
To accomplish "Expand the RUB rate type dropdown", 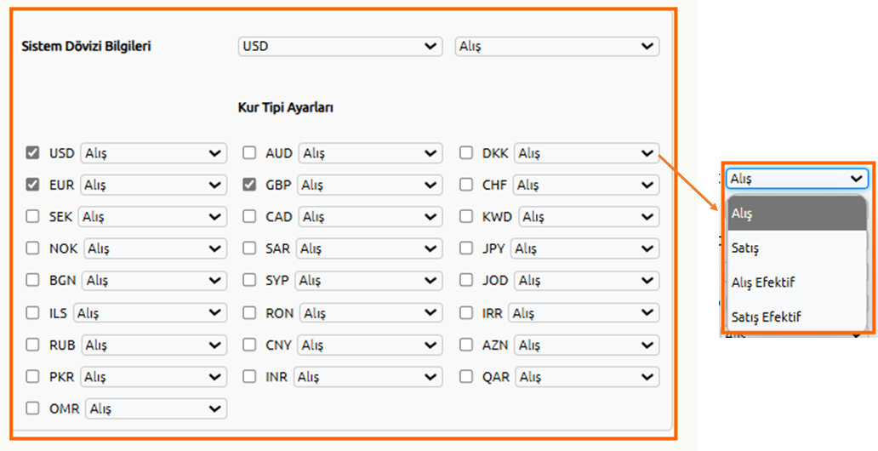I will coord(154,345).
